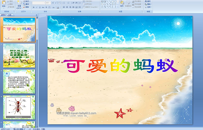Click the Layout (版式) button
Viewport: 203px width, 130px height.
(27, 1)
